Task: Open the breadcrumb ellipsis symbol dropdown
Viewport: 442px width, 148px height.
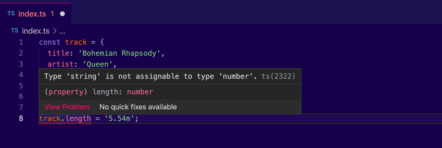Action: [62, 31]
